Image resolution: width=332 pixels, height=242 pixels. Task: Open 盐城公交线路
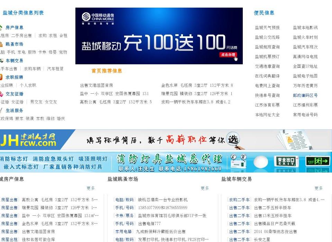267,37
